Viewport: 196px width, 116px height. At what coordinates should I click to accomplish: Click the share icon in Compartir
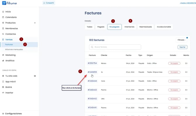coord(44,3)
